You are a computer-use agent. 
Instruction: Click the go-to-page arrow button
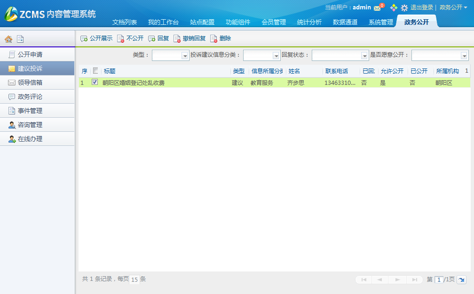point(461,279)
